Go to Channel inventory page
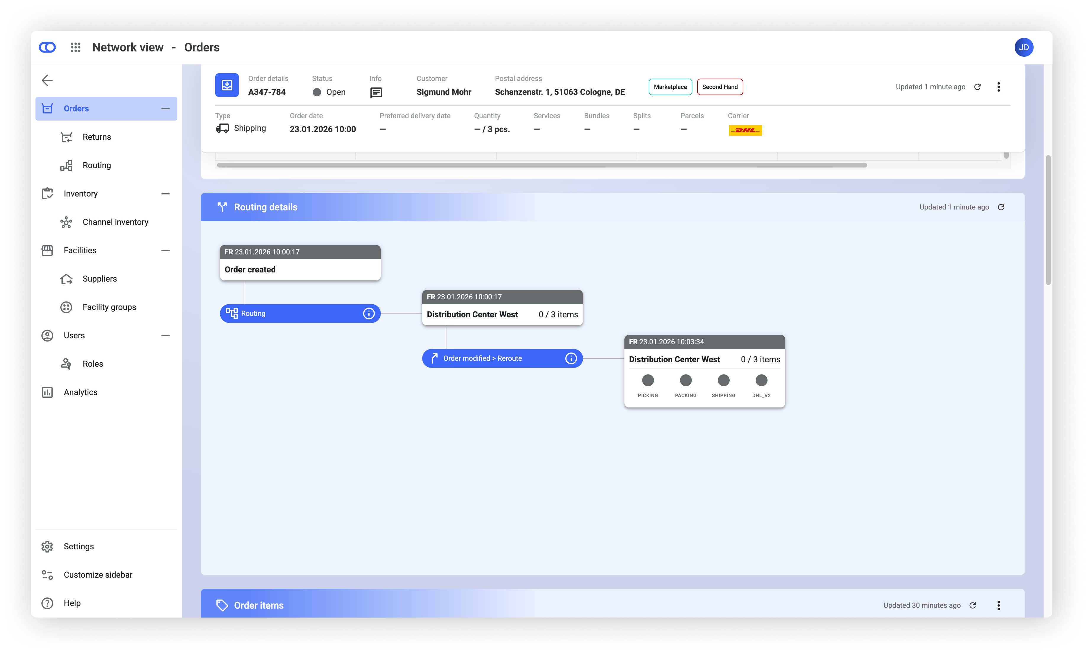 click(x=115, y=222)
